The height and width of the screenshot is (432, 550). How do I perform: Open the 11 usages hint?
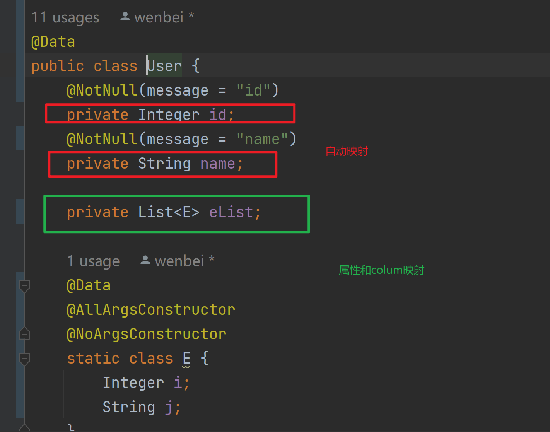(65, 17)
